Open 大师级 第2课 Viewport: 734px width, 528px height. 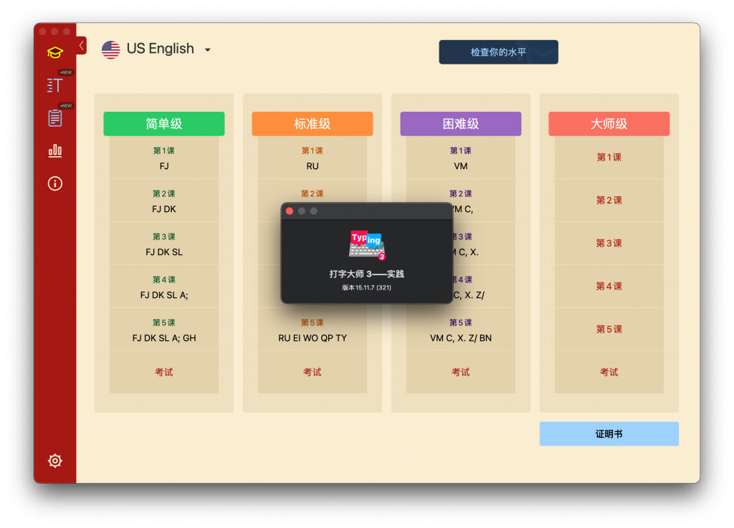click(x=609, y=201)
